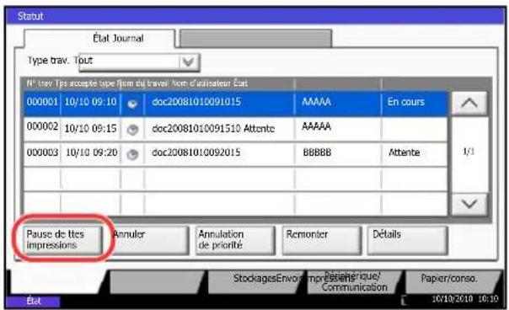Select the second blank gray bottom tab
Viewport: 509px width, 310px height.
coord(158,281)
